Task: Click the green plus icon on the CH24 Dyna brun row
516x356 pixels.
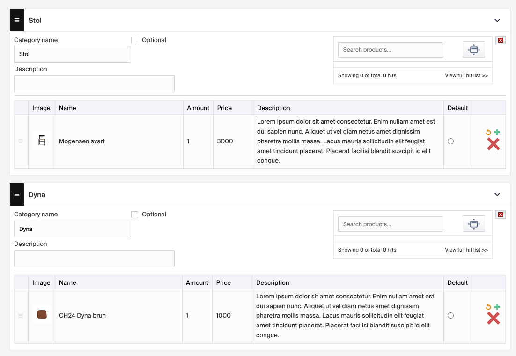Action: [x=497, y=307]
